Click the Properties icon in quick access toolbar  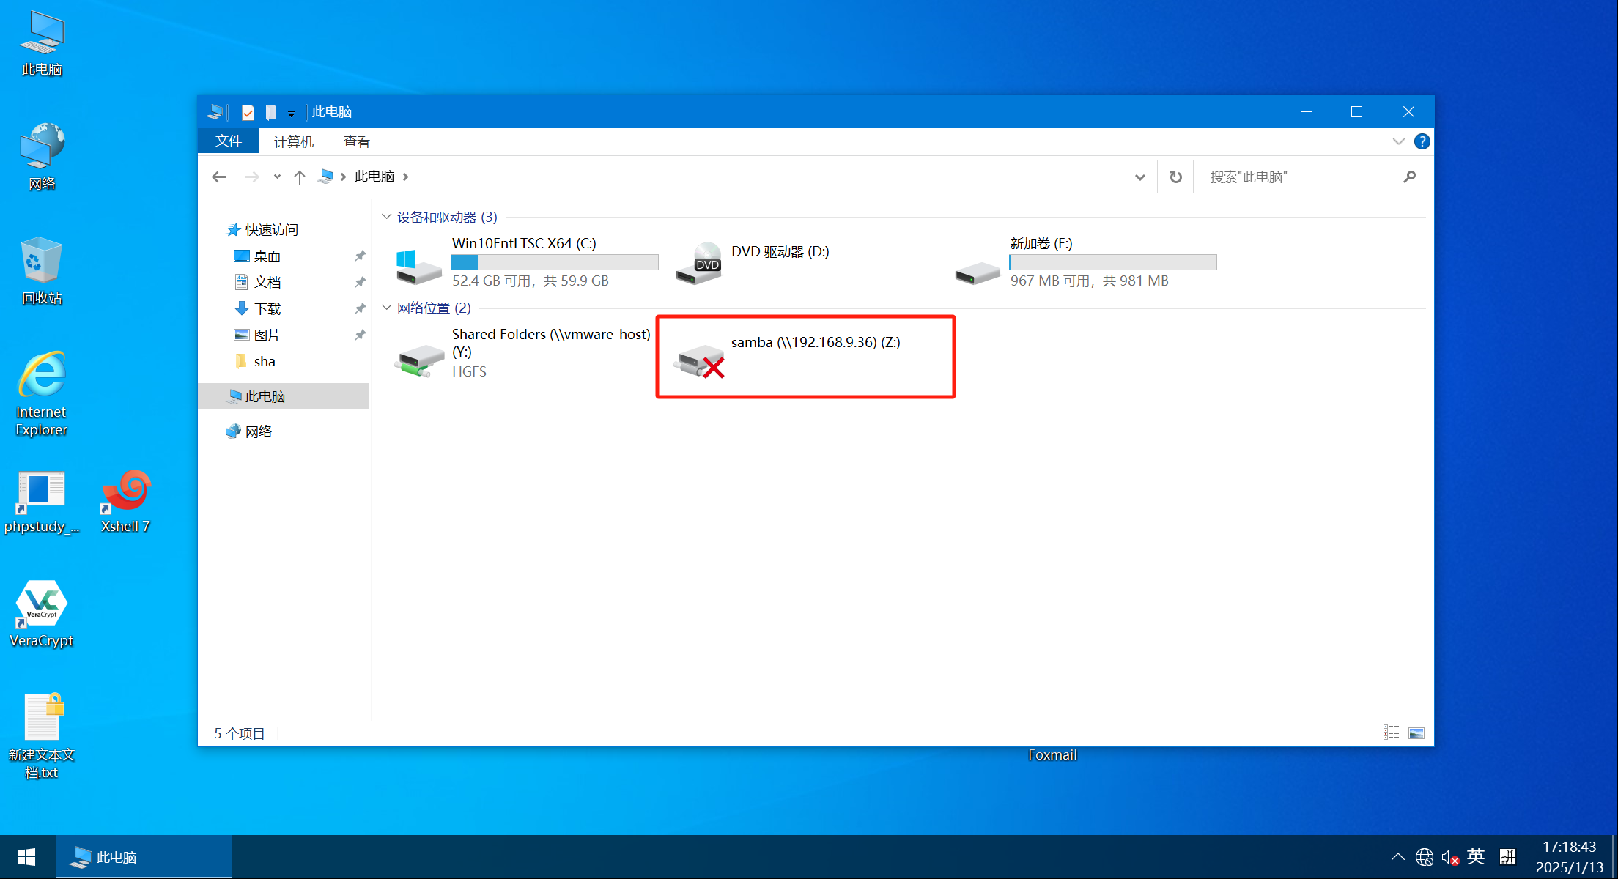pos(248,112)
